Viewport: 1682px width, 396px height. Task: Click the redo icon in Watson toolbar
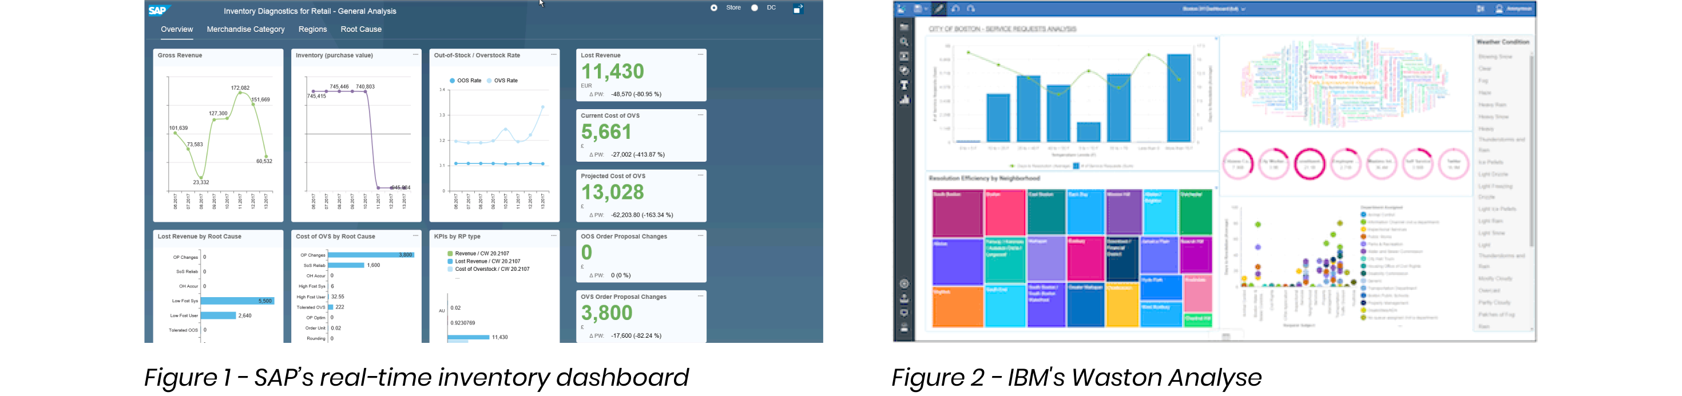point(971,9)
